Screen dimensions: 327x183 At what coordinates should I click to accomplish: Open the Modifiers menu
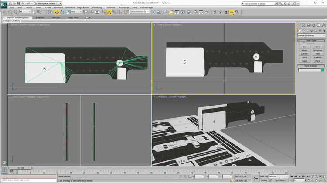[58, 7]
